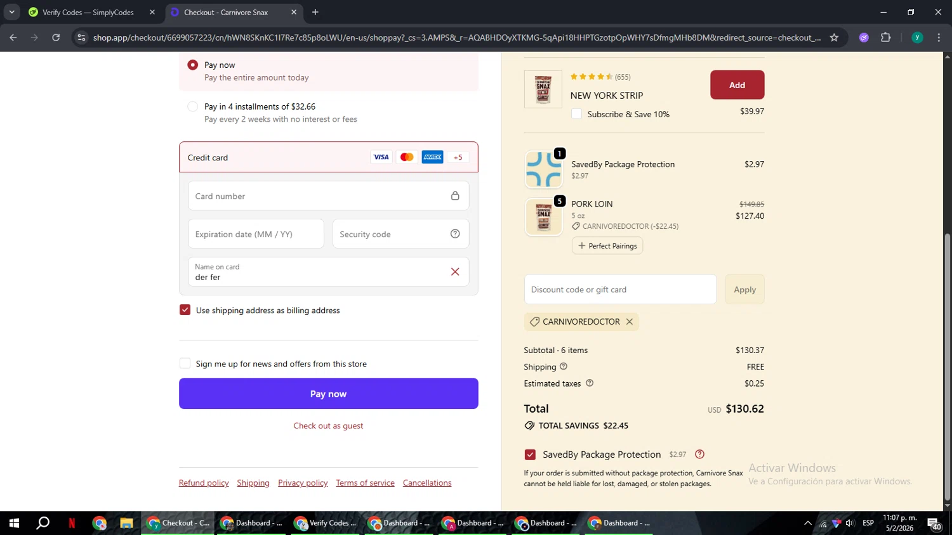Open the Windows Start menu
Viewport: 952px width, 535px height.
click(14, 523)
